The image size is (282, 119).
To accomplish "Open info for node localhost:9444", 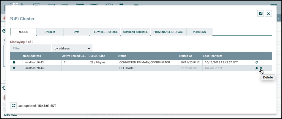I will tap(14, 68).
